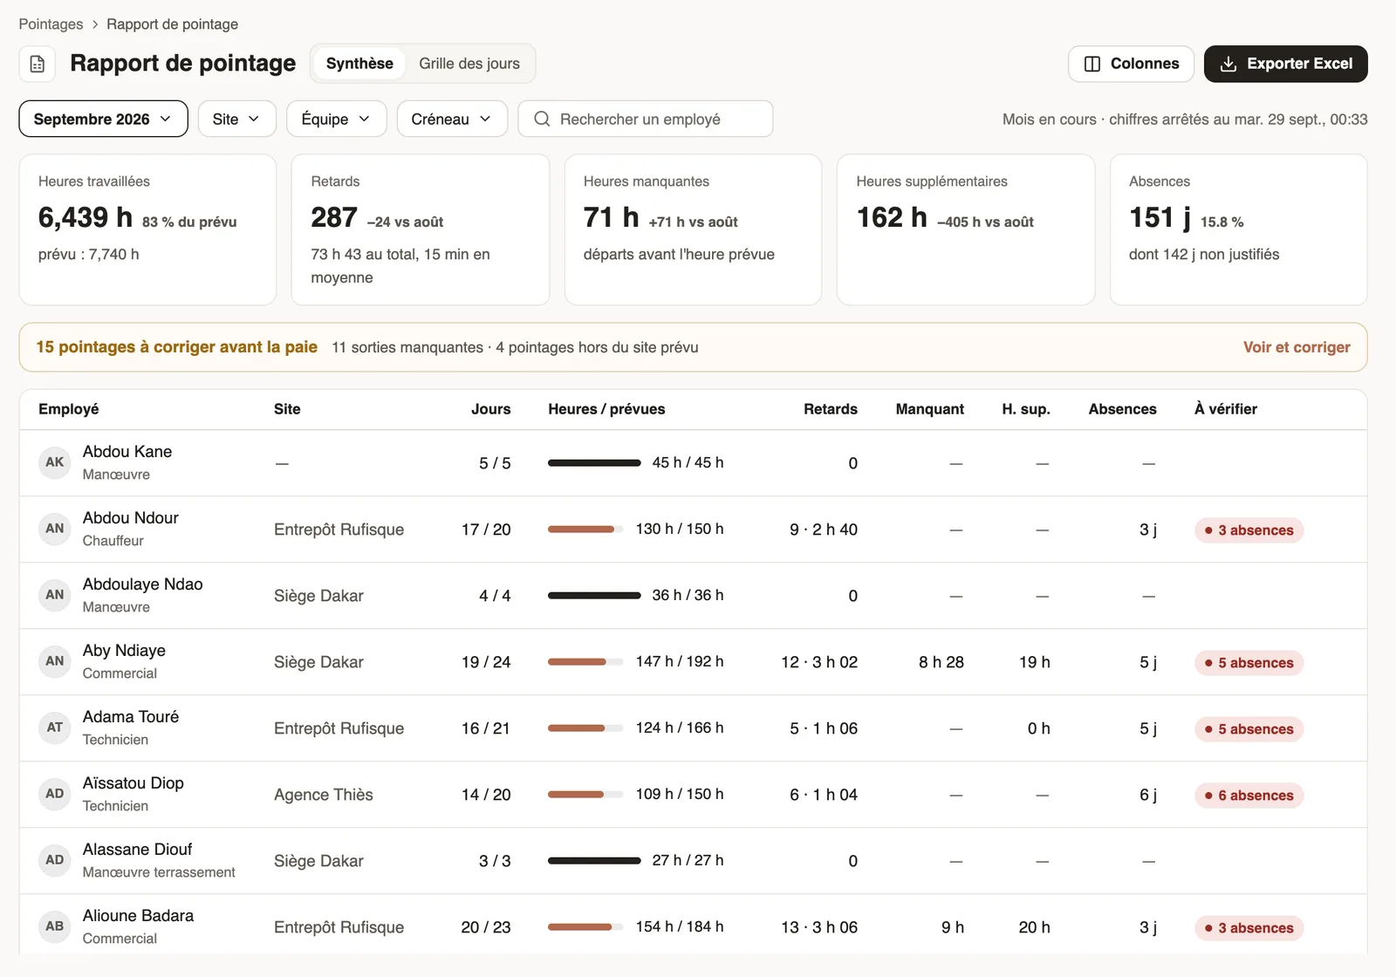Open the 5 absences badge for Aby Ndiaye
This screenshot has width=1396, height=977.
click(x=1249, y=663)
